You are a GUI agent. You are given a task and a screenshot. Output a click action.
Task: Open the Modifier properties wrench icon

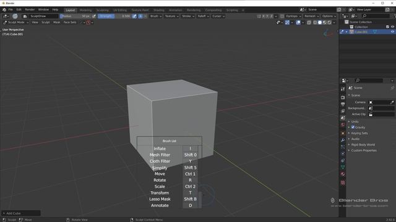[x=343, y=140]
